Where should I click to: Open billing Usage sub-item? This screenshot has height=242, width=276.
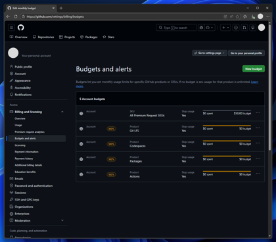18,125
